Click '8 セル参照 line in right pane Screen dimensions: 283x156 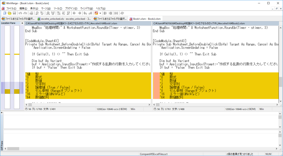coord(216,91)
